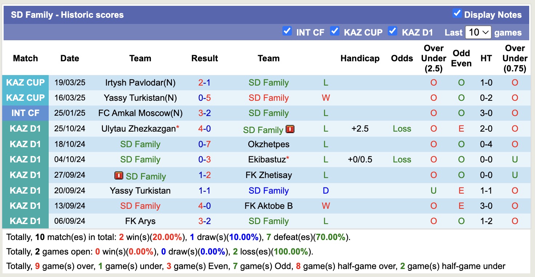Click the KAZ D1 badge on the FK Arys row
The width and height of the screenshot is (535, 277).
(x=25, y=221)
